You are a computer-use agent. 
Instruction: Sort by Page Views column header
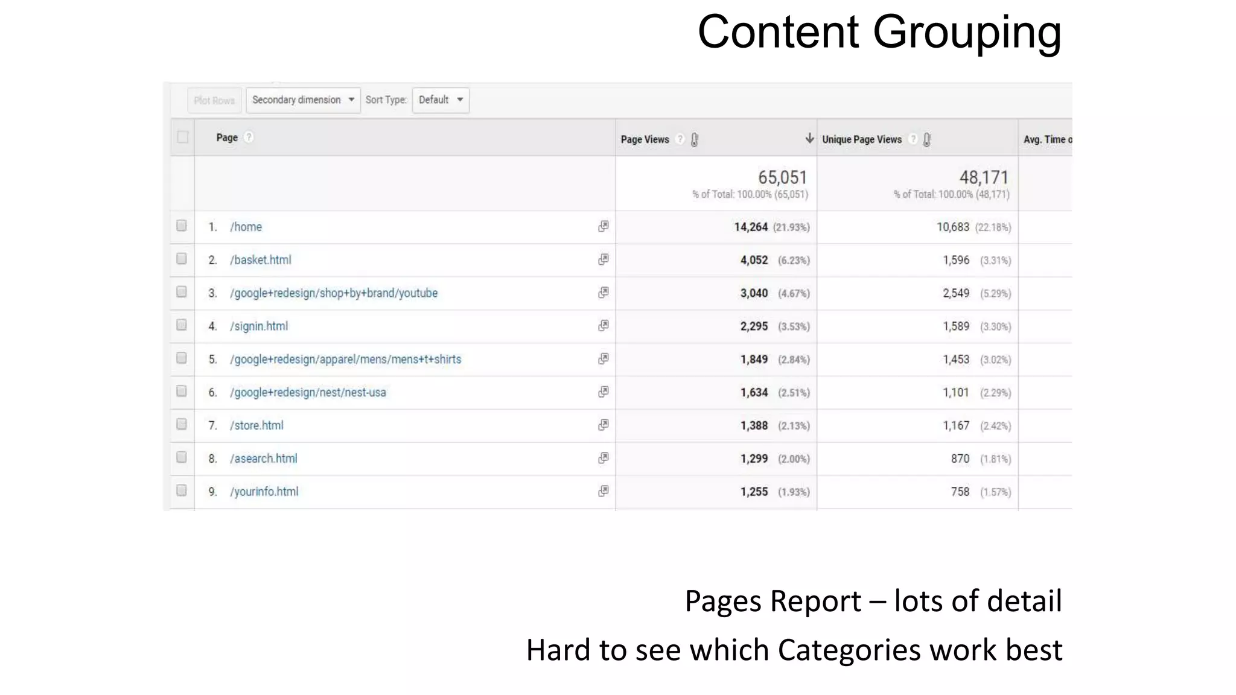click(x=645, y=139)
